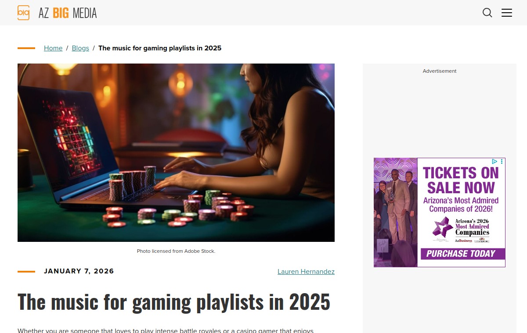This screenshot has width=527, height=333.
Task: Click the award photo in the ad
Action: 395,213
